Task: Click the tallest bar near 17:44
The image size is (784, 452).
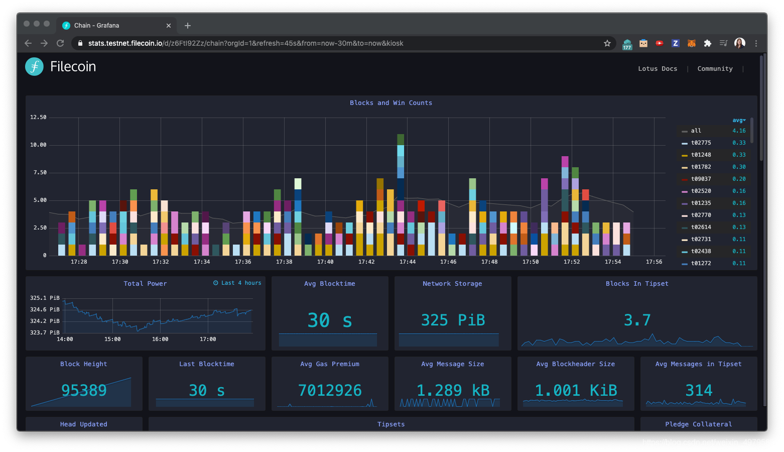Action: pos(401,195)
